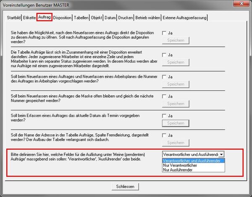Viewport: 252px width, 197px height.
Task: Check Ja for address name in Fremdleistung column
Action: [165, 135]
